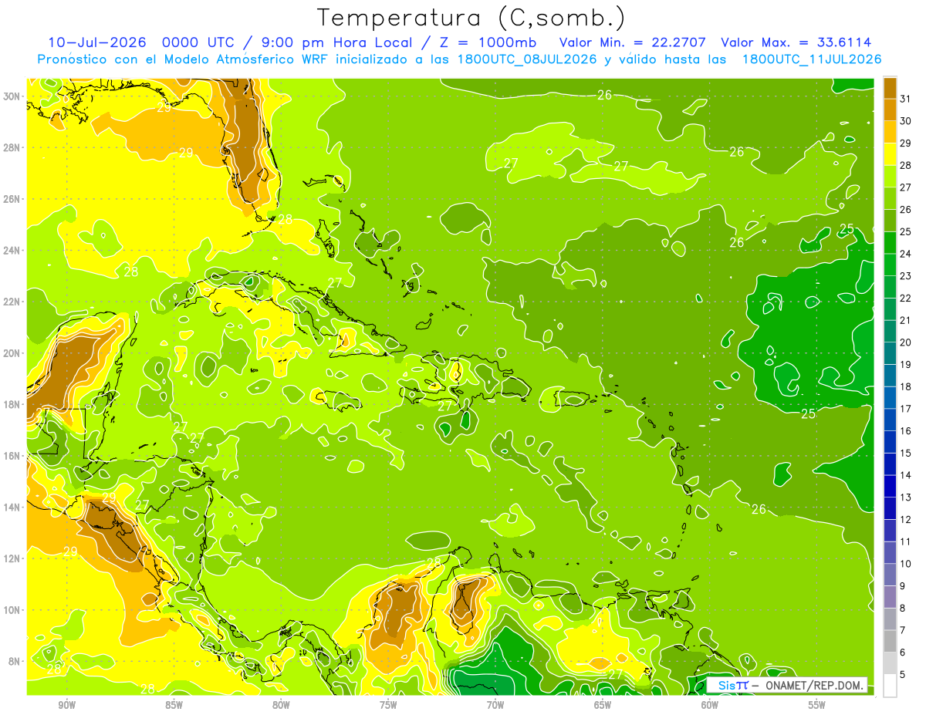The width and height of the screenshot is (926, 715).
Task: Click legend value label 13
Action: [906, 497]
